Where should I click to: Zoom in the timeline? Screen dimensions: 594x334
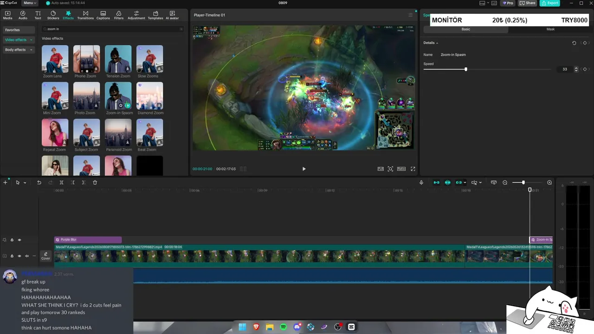pos(549,182)
